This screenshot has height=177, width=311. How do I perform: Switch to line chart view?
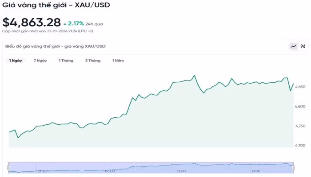pyautogui.click(x=293, y=46)
